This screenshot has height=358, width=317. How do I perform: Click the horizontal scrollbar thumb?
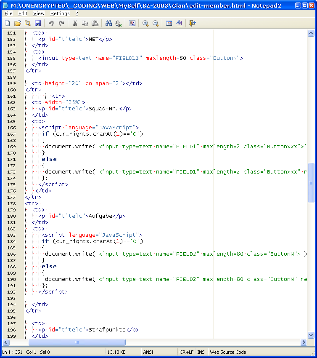tap(77, 342)
